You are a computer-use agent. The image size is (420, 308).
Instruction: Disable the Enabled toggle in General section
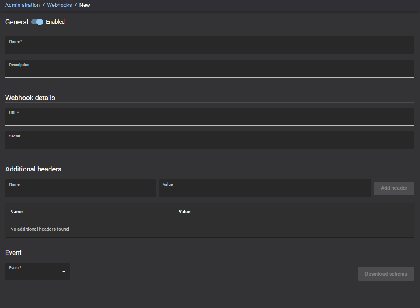click(36, 22)
